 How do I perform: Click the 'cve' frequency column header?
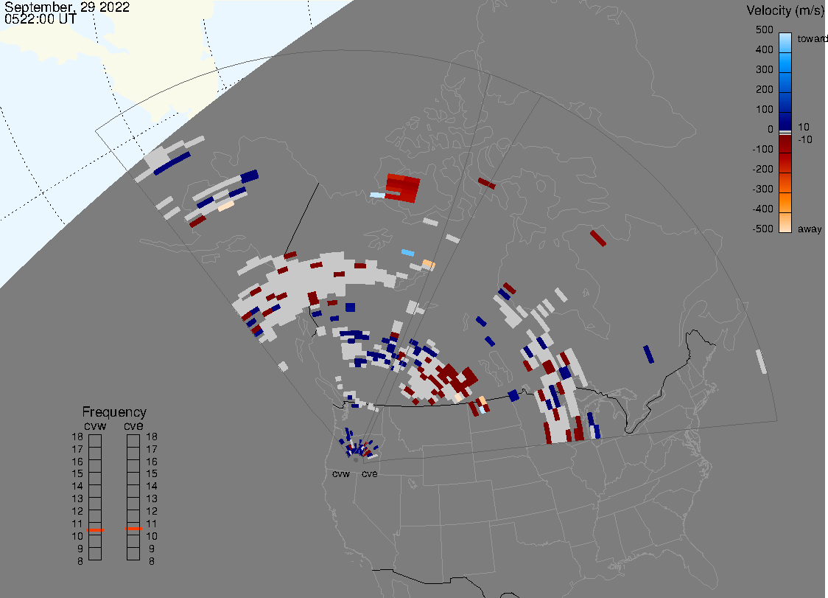coord(133,425)
